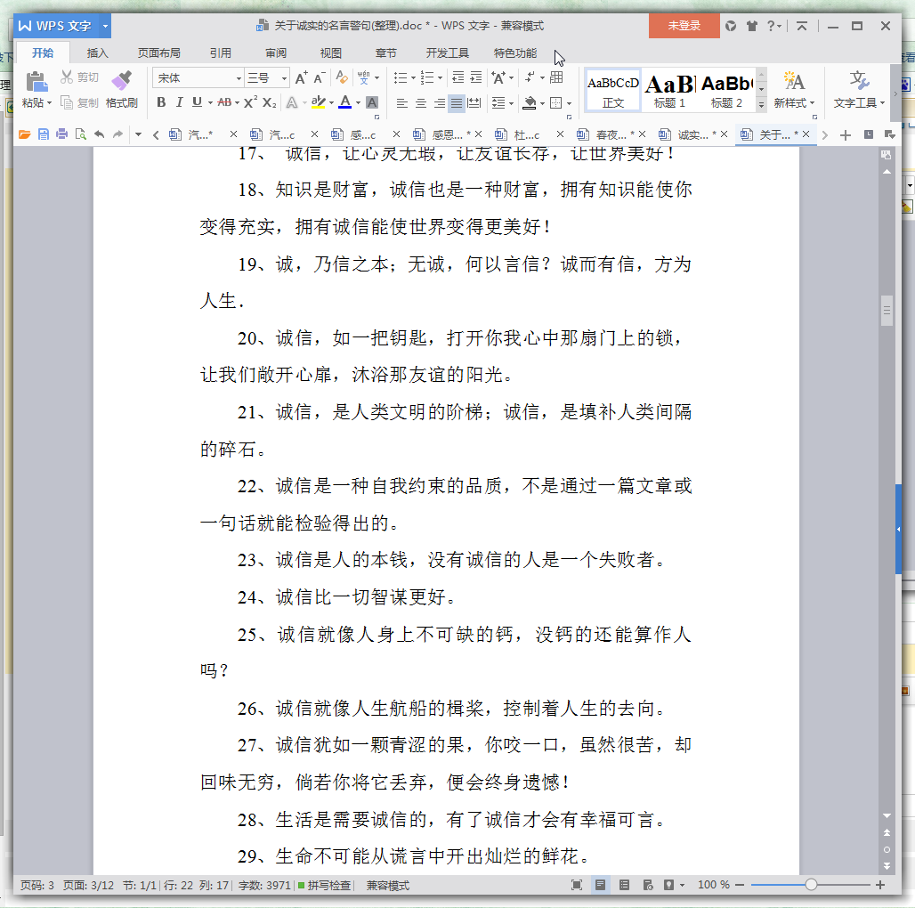The image size is (915, 908).
Task: Apply subscript X₂ formatting
Action: point(269,102)
